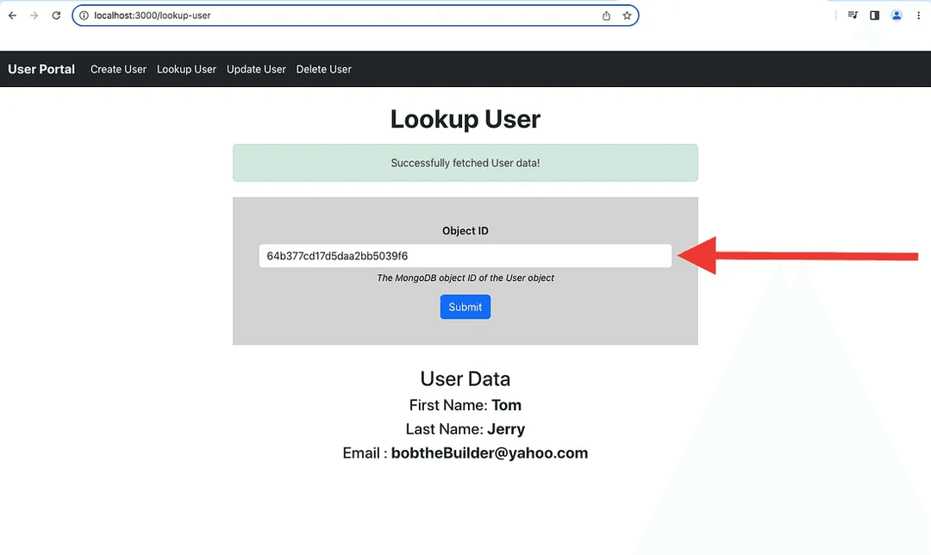Click the share page icon
The height and width of the screenshot is (555, 931).
(606, 16)
